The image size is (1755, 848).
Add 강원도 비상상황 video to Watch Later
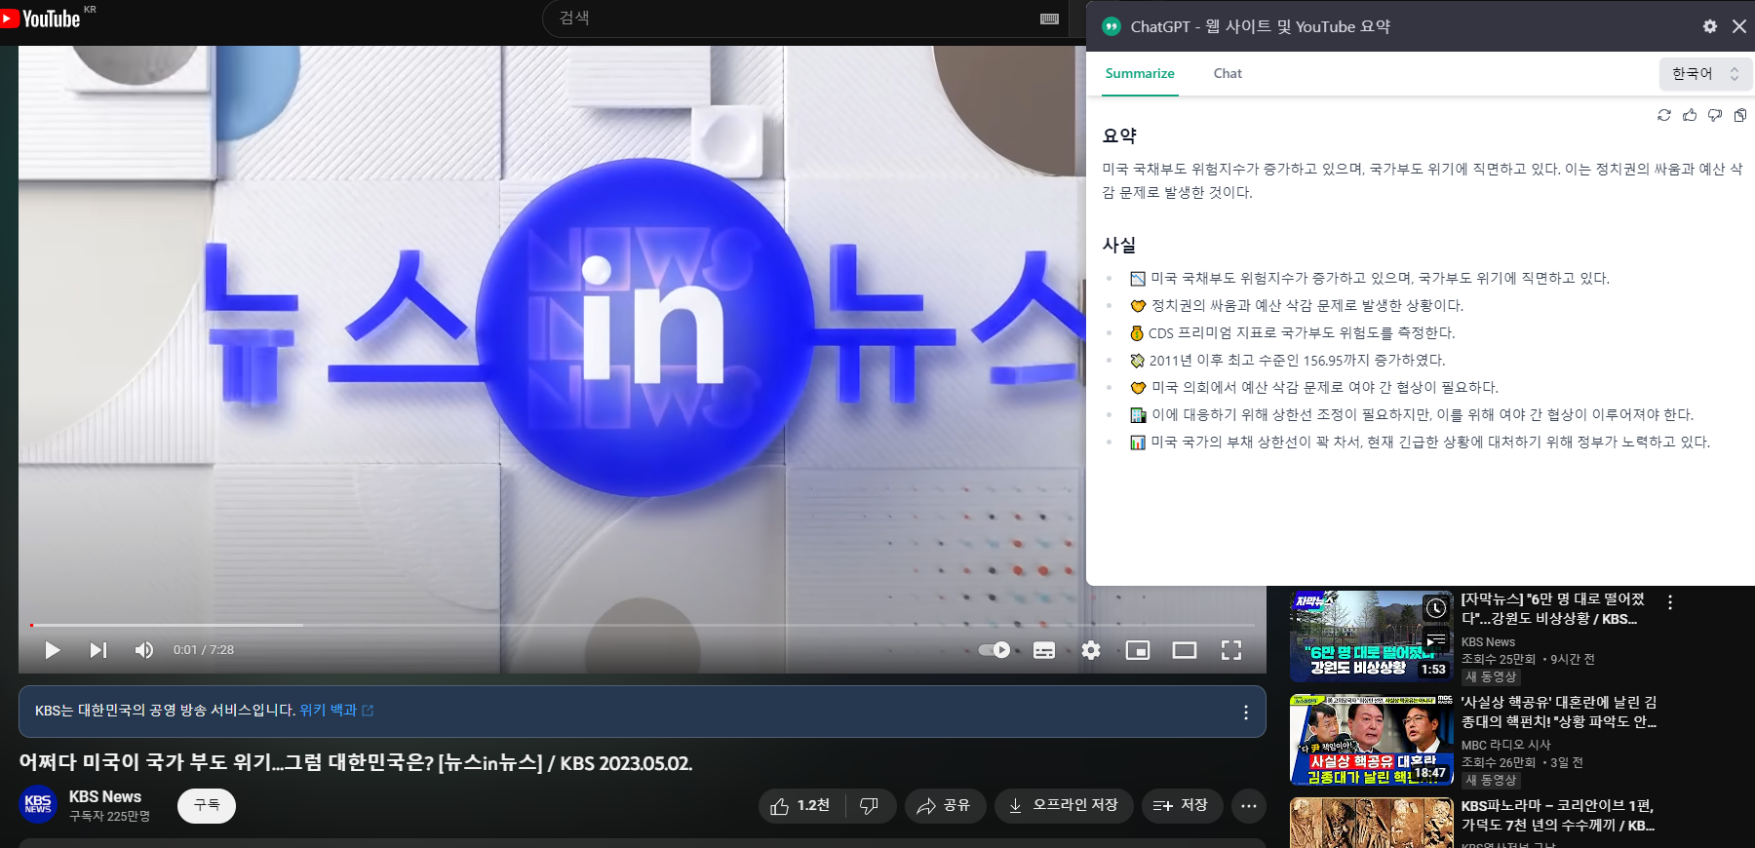tap(1436, 608)
